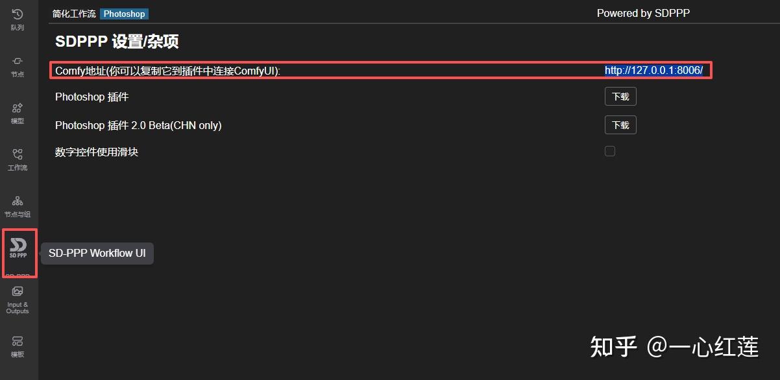The image size is (780, 380).
Task: Open the 模板 (Templates) sidebar panel
Action: click(18, 346)
